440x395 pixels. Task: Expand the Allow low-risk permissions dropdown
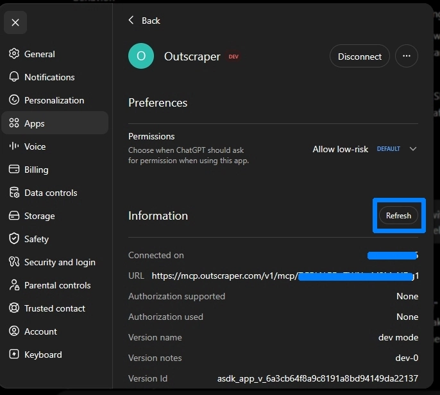[x=364, y=149]
